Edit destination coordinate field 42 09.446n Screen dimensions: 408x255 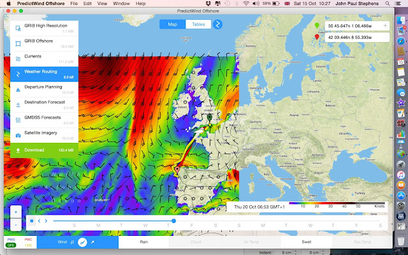(x=357, y=37)
